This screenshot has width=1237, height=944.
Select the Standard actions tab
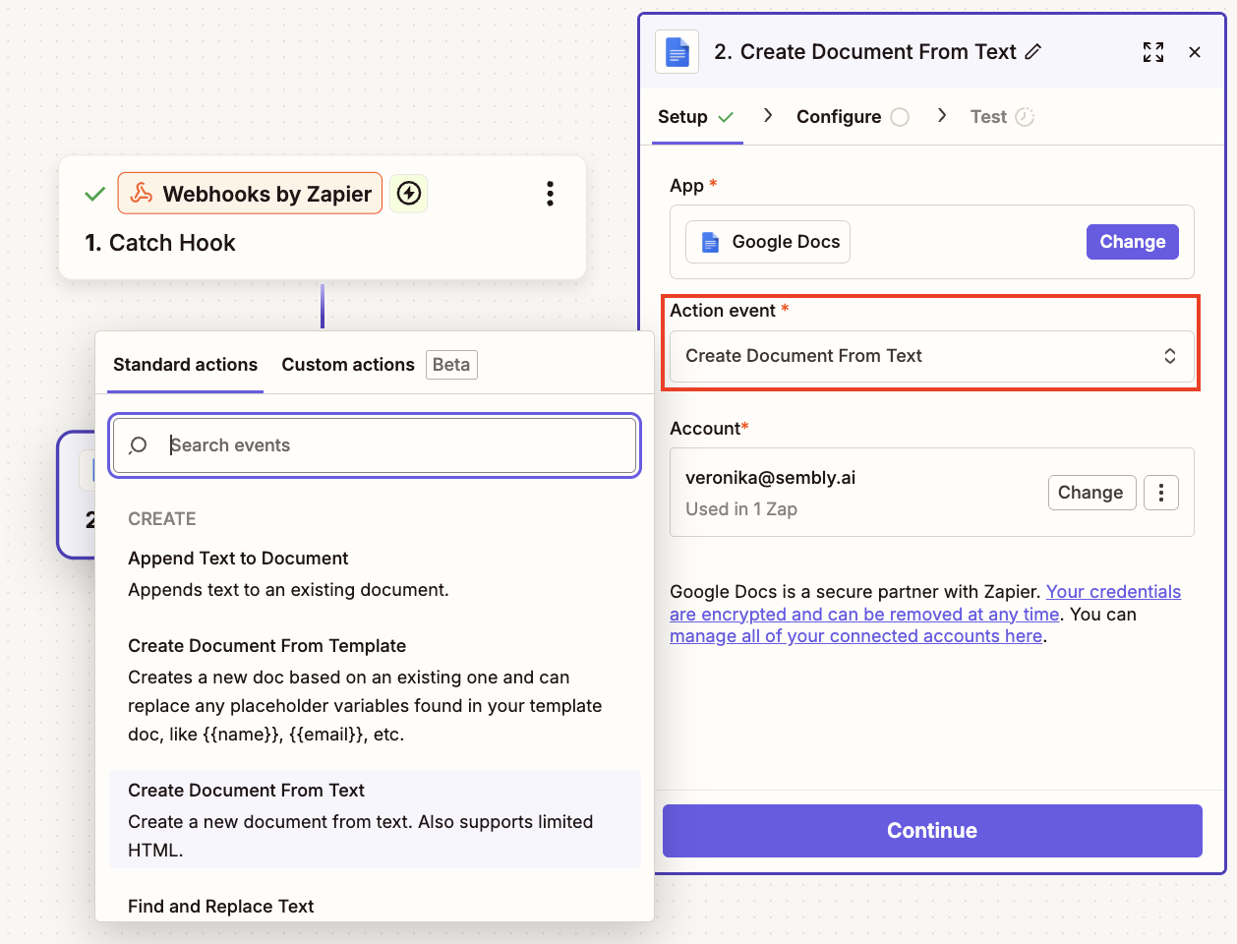[185, 365]
